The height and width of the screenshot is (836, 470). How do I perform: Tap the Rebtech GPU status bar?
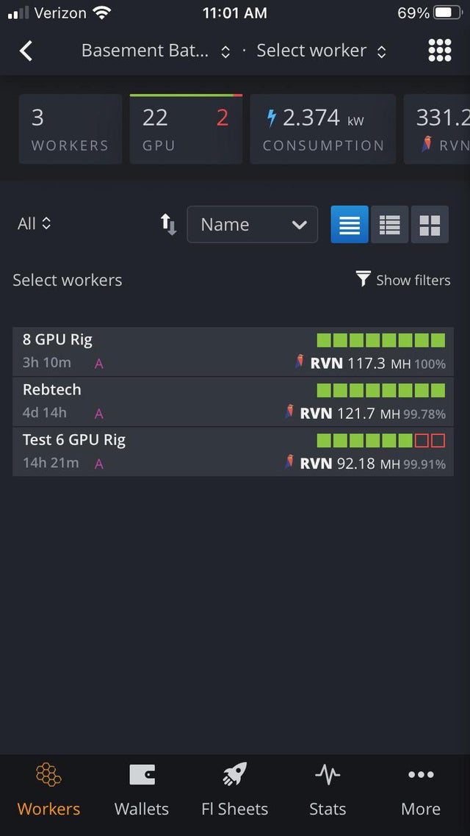point(381,390)
